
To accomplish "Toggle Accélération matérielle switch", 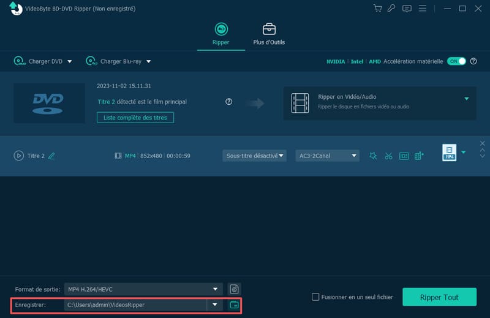I will point(456,61).
